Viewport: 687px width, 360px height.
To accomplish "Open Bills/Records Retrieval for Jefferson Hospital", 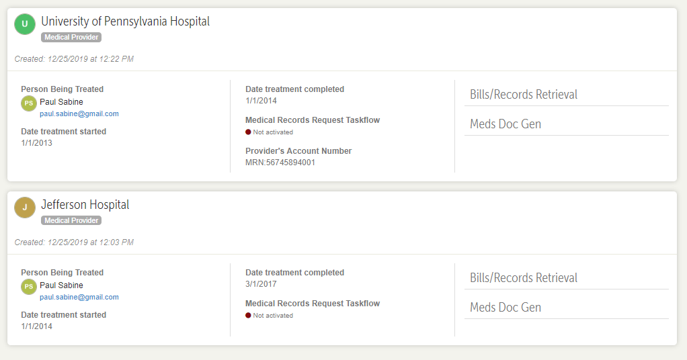I will [524, 278].
